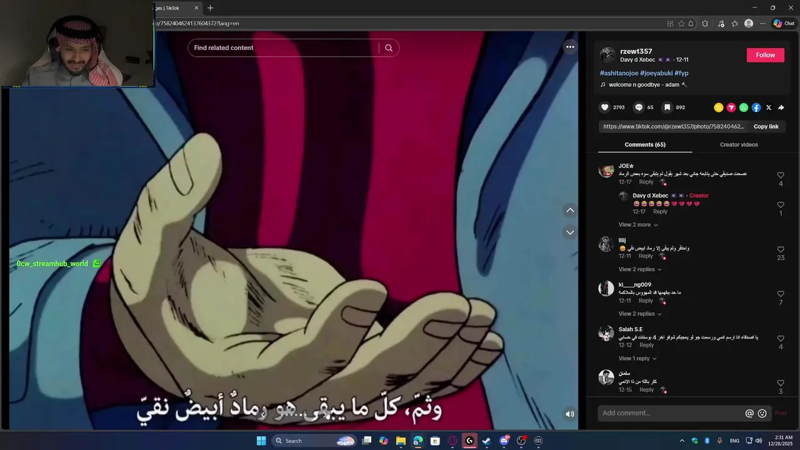Share the post via the yellow repost icon
The width and height of the screenshot is (800, 450).
719,107
